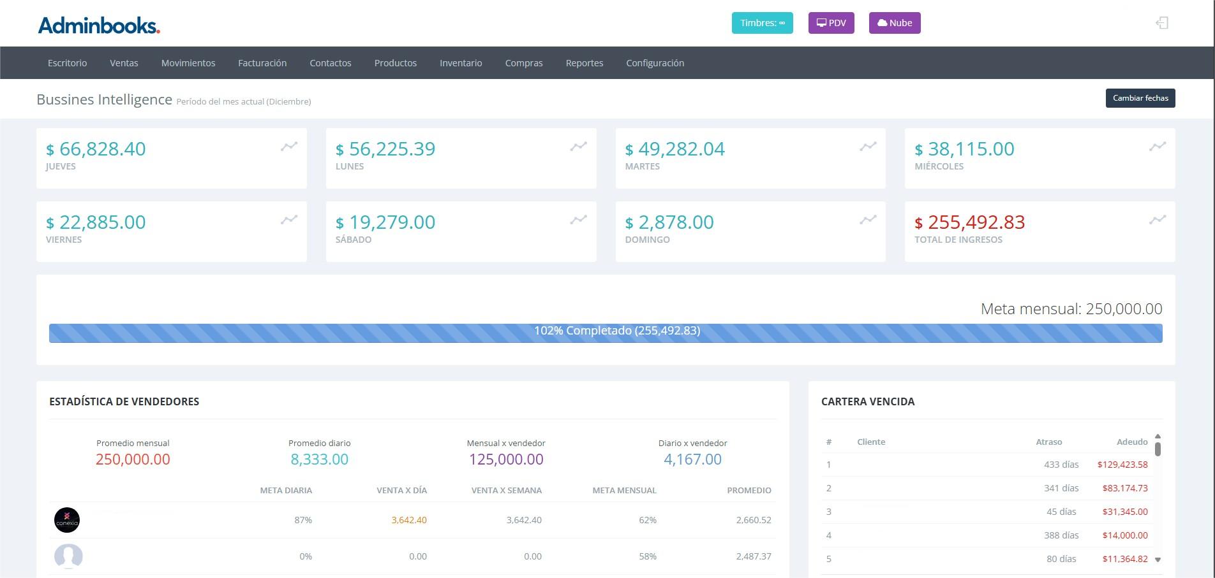Click the trend icon on the Miércoles card

click(x=1157, y=147)
